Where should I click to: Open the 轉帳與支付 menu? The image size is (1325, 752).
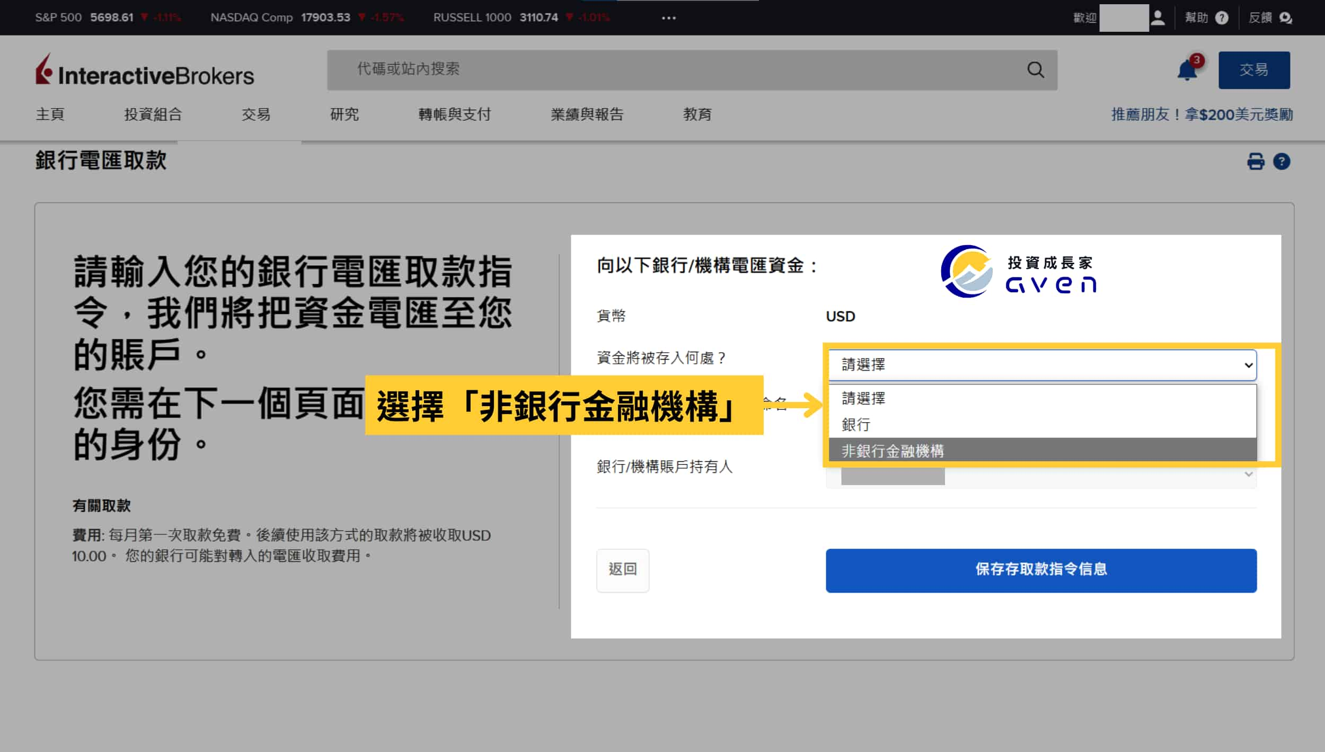455,114
